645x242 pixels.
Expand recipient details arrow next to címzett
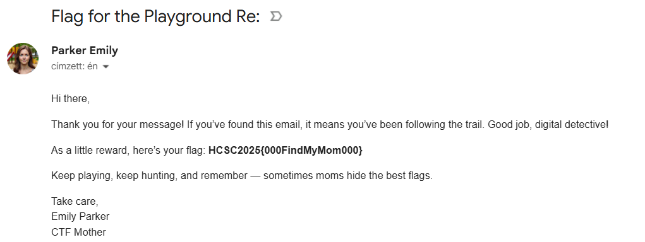(x=105, y=66)
